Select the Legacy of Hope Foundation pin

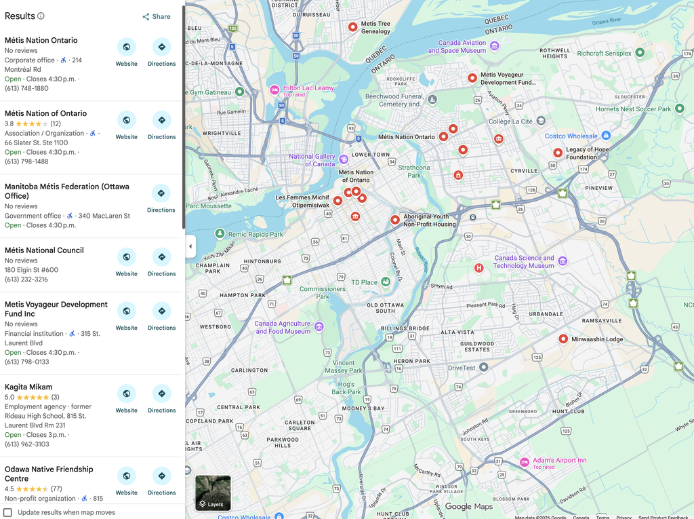[558, 153]
